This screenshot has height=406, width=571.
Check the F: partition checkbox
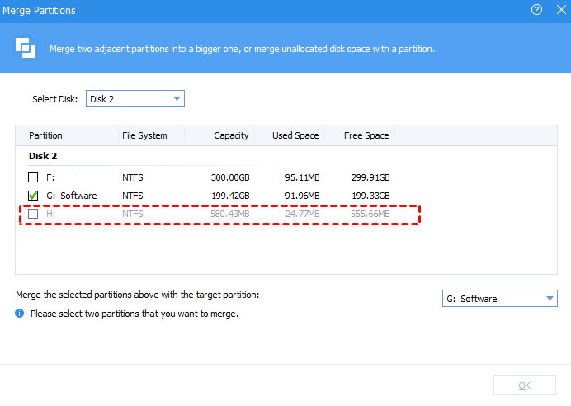[x=33, y=177]
